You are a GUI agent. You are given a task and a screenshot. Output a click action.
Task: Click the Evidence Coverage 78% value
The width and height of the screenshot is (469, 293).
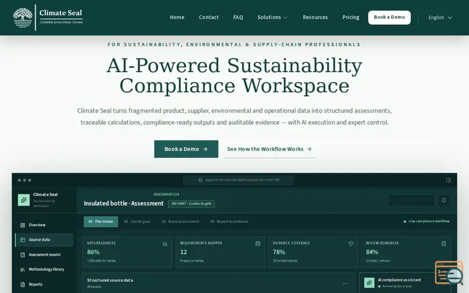click(279, 252)
